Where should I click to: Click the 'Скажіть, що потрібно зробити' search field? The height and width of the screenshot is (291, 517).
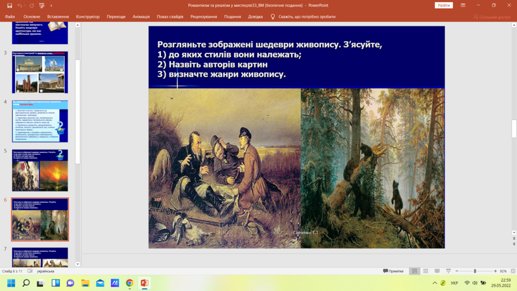click(307, 17)
